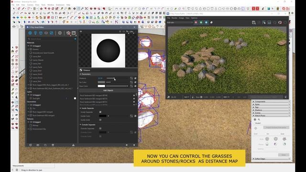Open Lights category in V-Ray Asset Editor
The height and width of the screenshot is (172, 306).
coord(35,33)
